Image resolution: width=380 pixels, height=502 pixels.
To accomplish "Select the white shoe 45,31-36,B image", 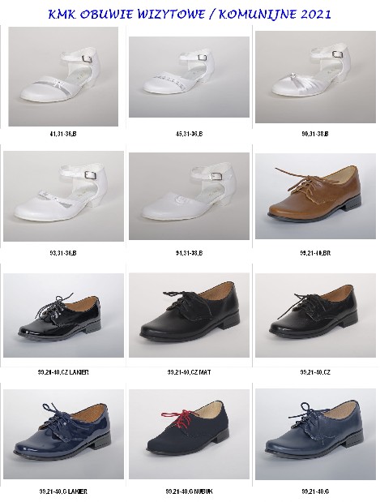I will (x=189, y=77).
